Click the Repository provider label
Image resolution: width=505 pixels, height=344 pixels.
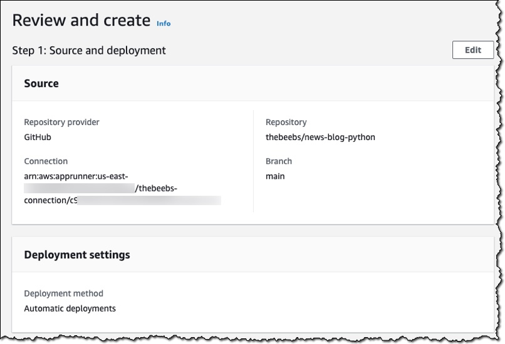pos(61,122)
